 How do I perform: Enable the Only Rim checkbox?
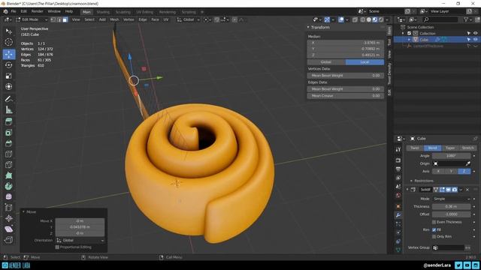click(434, 237)
